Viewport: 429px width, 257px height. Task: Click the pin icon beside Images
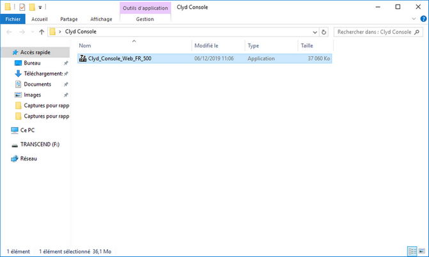[x=66, y=95]
